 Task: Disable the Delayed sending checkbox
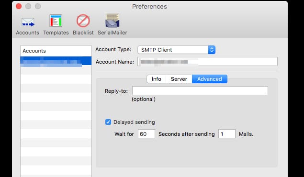click(108, 122)
